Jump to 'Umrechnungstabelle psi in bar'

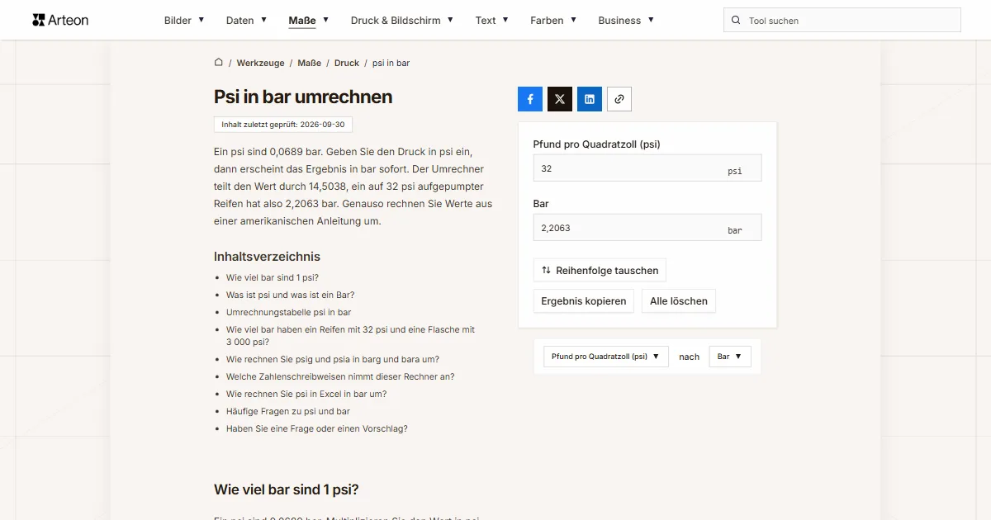(x=289, y=312)
